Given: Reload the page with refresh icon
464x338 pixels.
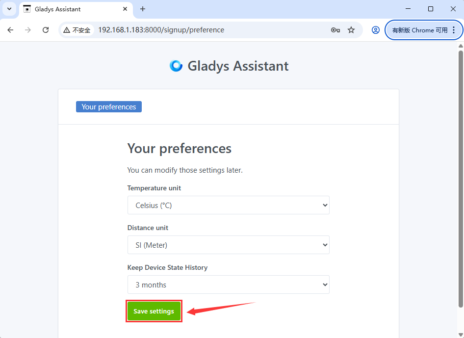Looking at the screenshot, I should pyautogui.click(x=46, y=30).
